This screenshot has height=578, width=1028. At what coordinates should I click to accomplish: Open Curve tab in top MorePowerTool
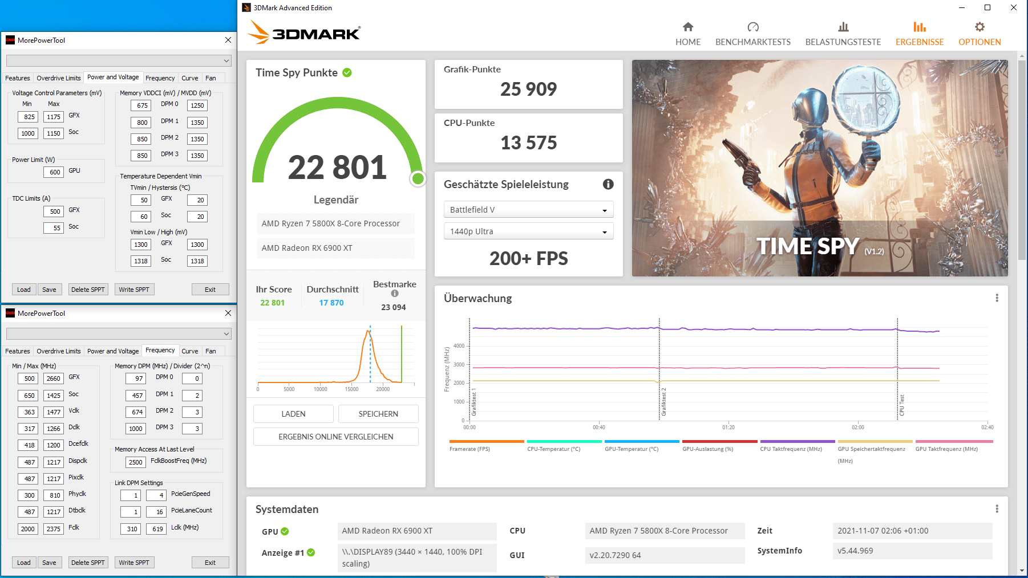pyautogui.click(x=190, y=78)
